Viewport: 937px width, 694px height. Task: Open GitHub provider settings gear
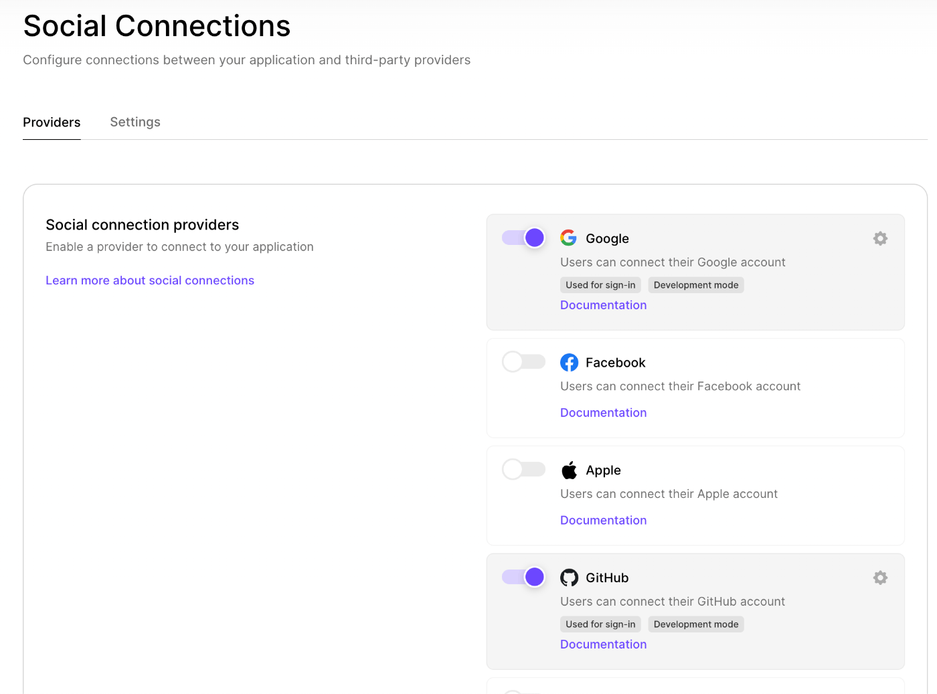[880, 578]
